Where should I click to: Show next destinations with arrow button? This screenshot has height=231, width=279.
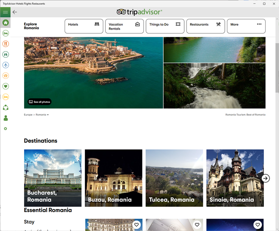pyautogui.click(x=266, y=178)
